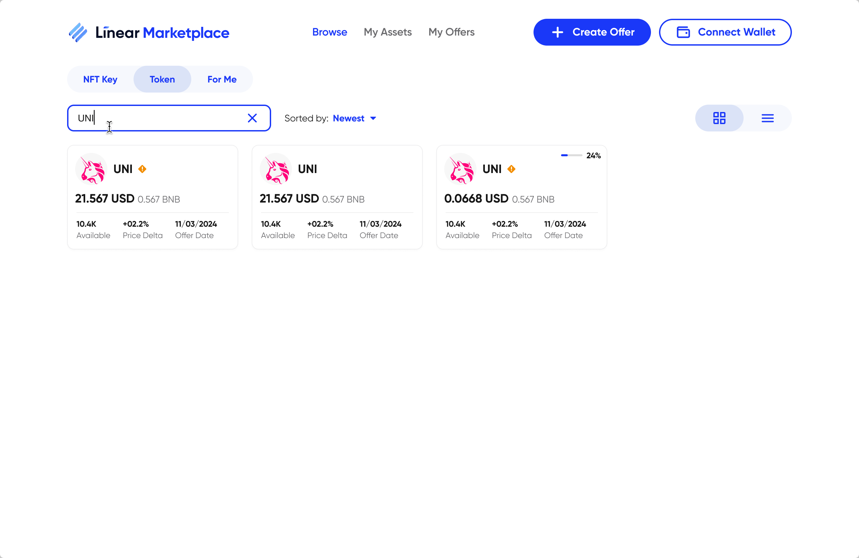This screenshot has height=558, width=859.
Task: Click unicorn icon on the 21.567 USD UNI card without warning badge
Action: 276,169
